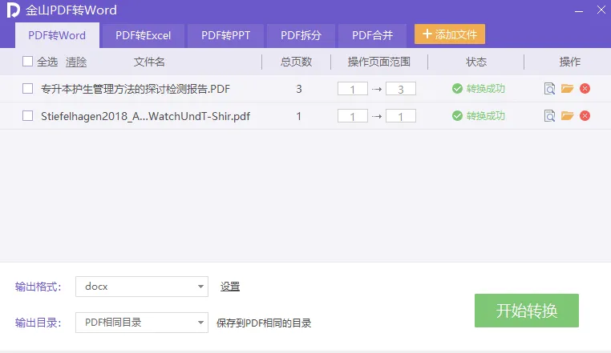Image resolution: width=611 pixels, height=353 pixels.
Task: Click the 开始转换 start conversion button
Action: coord(527,311)
